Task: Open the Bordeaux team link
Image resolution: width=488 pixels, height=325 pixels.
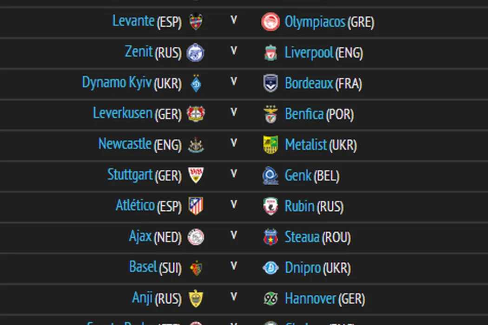Action: pos(309,83)
